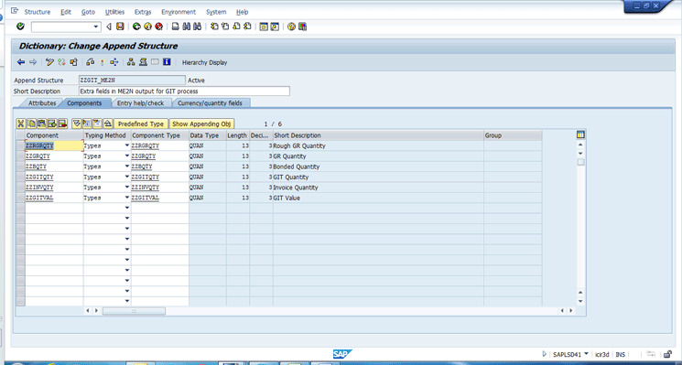682x365 pixels.
Task: Click the Customize Local Layout icon
Action: 303,27
